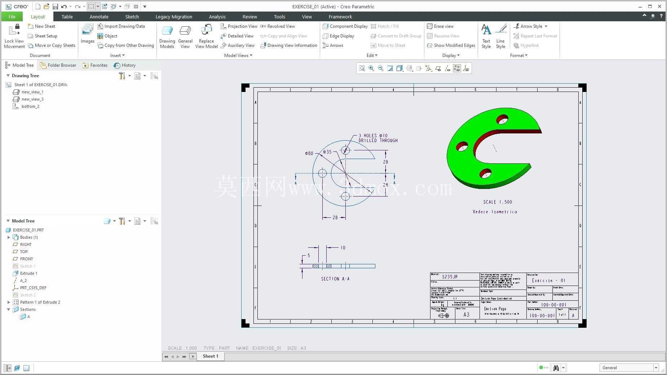This screenshot has width=667, height=375.
Task: Undo the last action
Action: pyautogui.click(x=64, y=6)
